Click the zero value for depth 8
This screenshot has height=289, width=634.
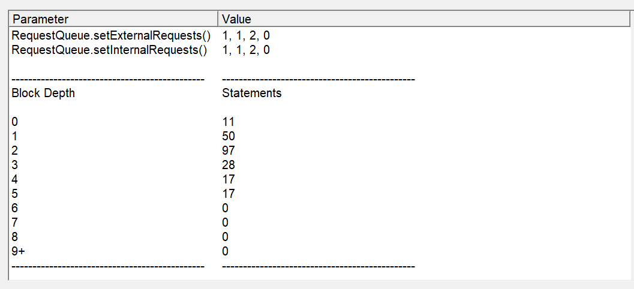pos(226,237)
